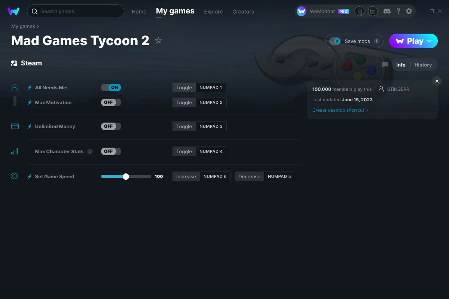Enable the Unlimited Money cheat
Screen dimensions: 449x299
pos(111,126)
